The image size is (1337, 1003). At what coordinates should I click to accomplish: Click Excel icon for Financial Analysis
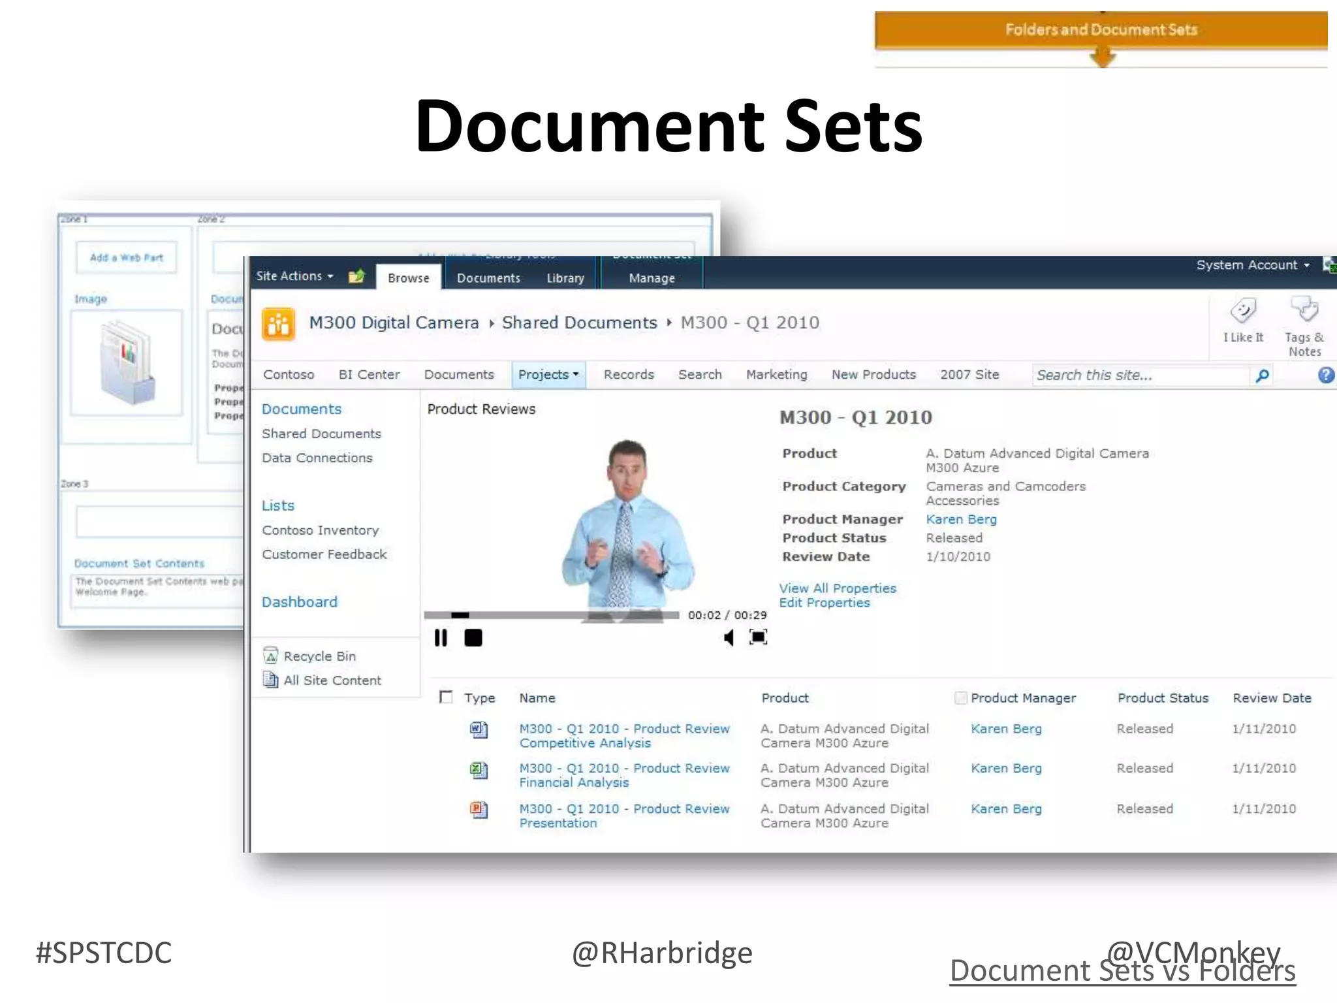click(x=479, y=770)
